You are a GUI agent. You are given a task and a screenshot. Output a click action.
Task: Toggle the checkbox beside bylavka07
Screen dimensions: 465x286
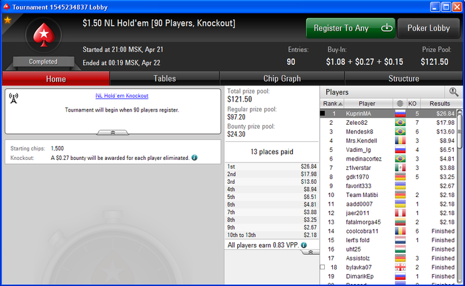pos(323,267)
